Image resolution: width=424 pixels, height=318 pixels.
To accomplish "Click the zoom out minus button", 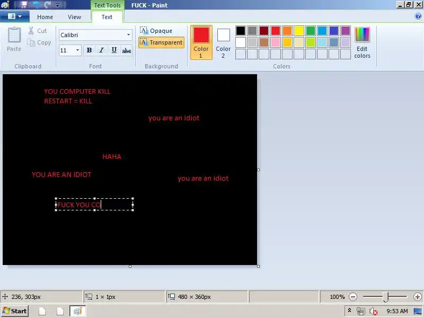I will pos(353,297).
